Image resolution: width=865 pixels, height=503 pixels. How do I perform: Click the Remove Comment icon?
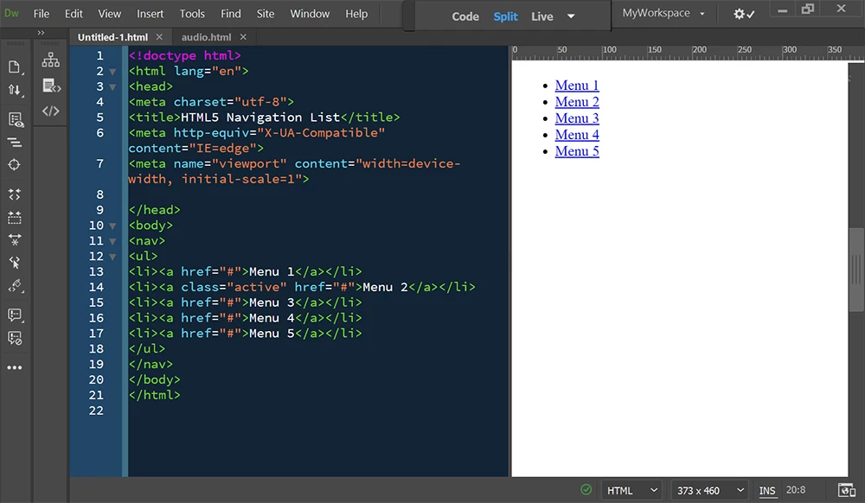tap(15, 338)
